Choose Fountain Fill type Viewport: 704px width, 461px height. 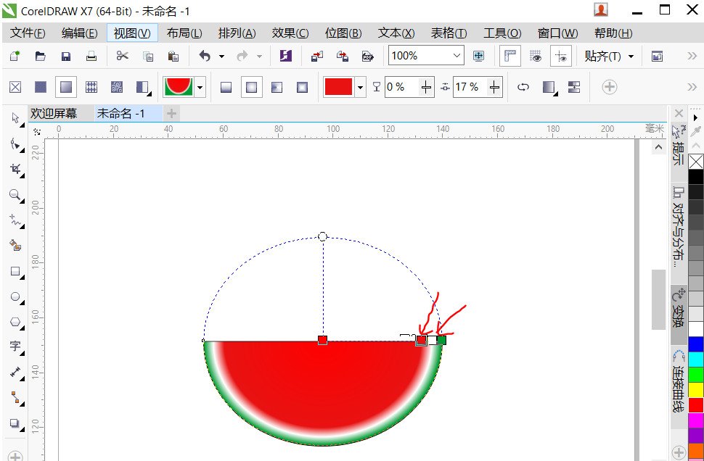66,87
